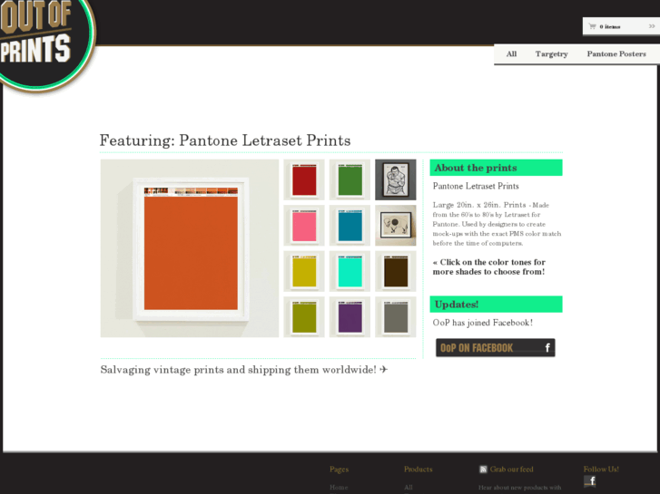The width and height of the screenshot is (660, 494).
Task: Select the purple Pantone print thumbnail
Action: [x=350, y=316]
